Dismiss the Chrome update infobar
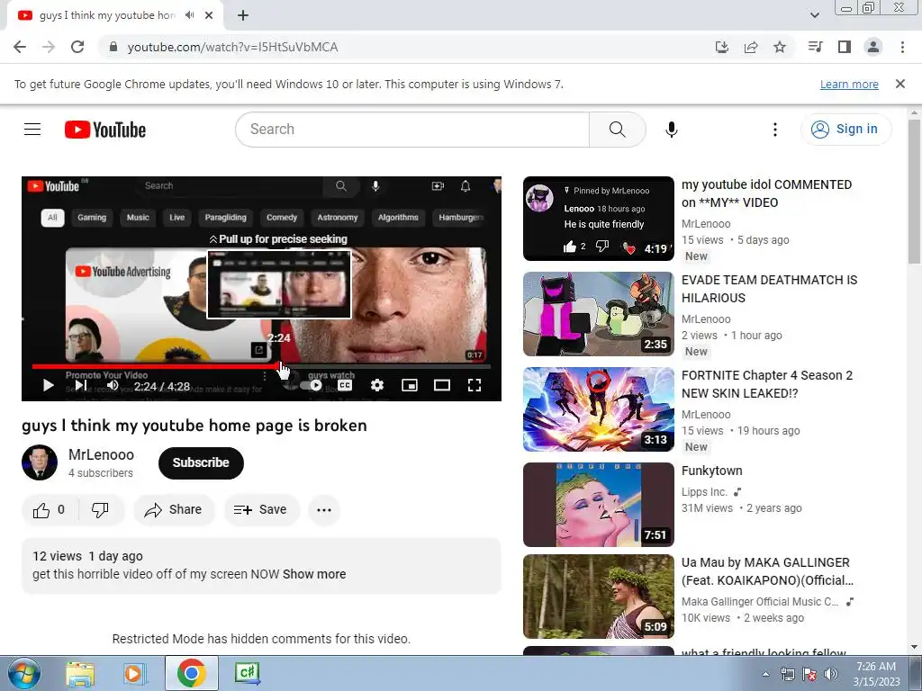The width and height of the screenshot is (922, 691). 900,84
